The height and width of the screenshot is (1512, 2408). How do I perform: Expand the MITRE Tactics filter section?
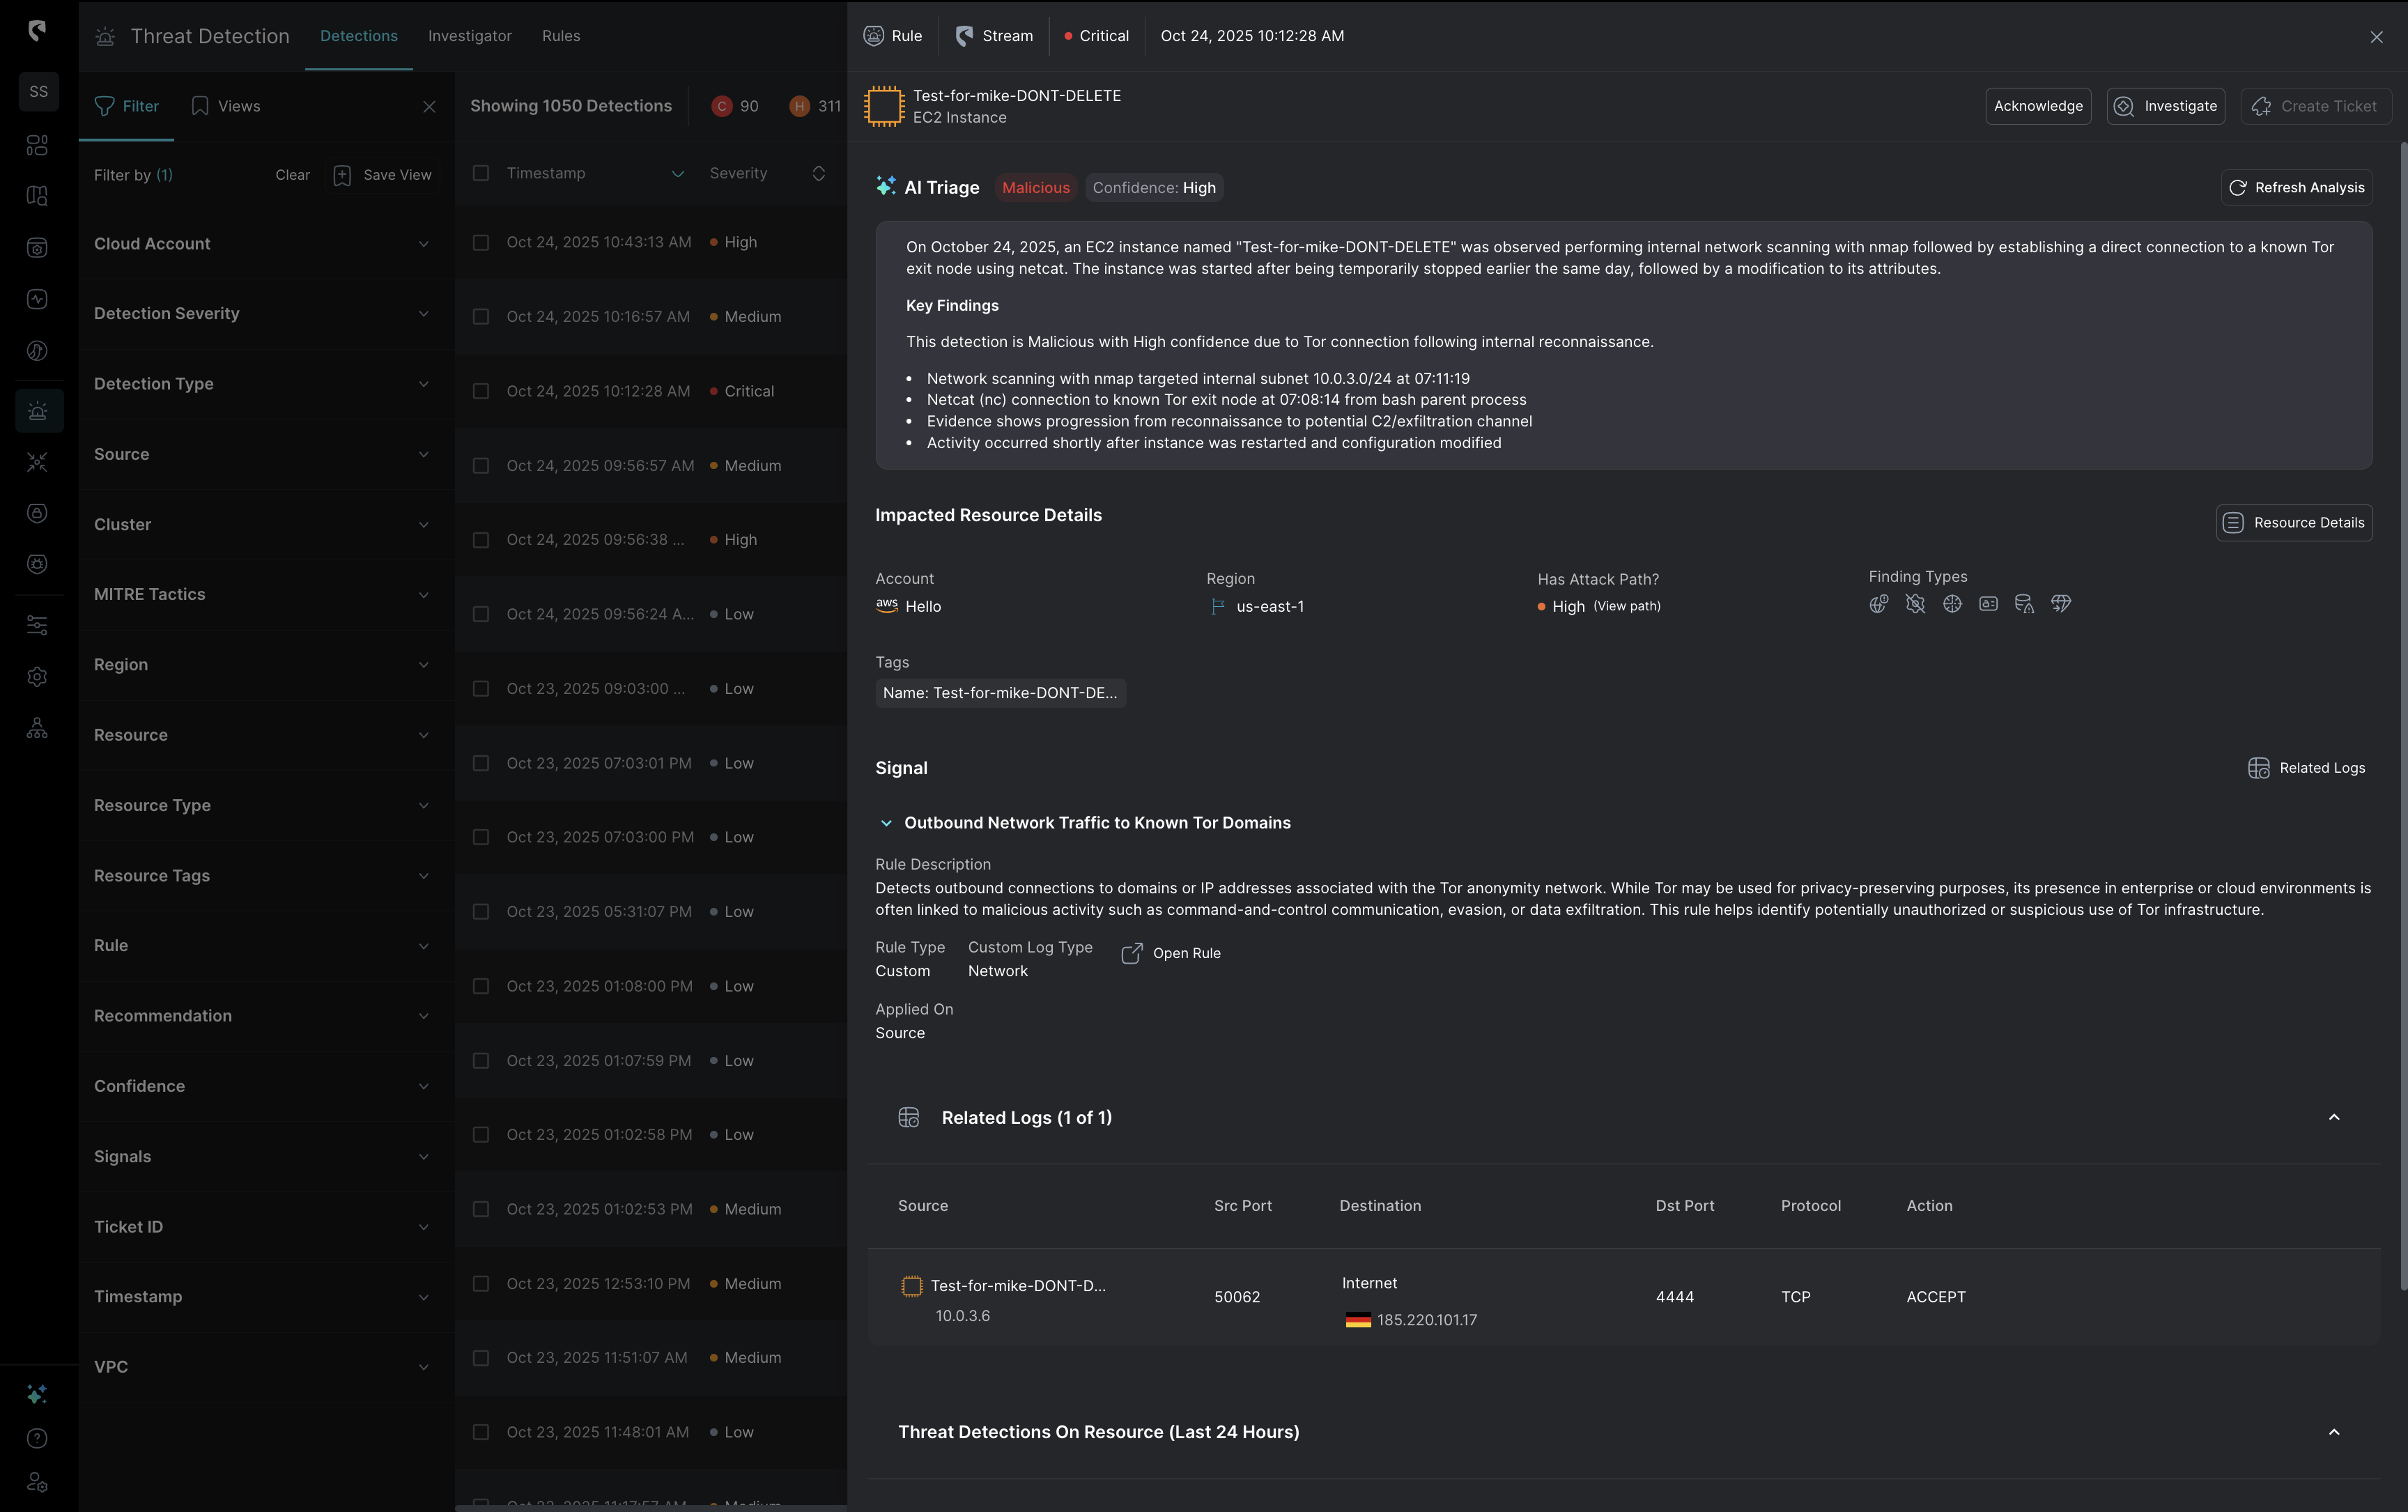423,594
